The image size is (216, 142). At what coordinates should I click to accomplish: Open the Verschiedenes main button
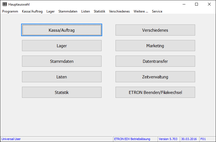pyautogui.click(x=155, y=30)
